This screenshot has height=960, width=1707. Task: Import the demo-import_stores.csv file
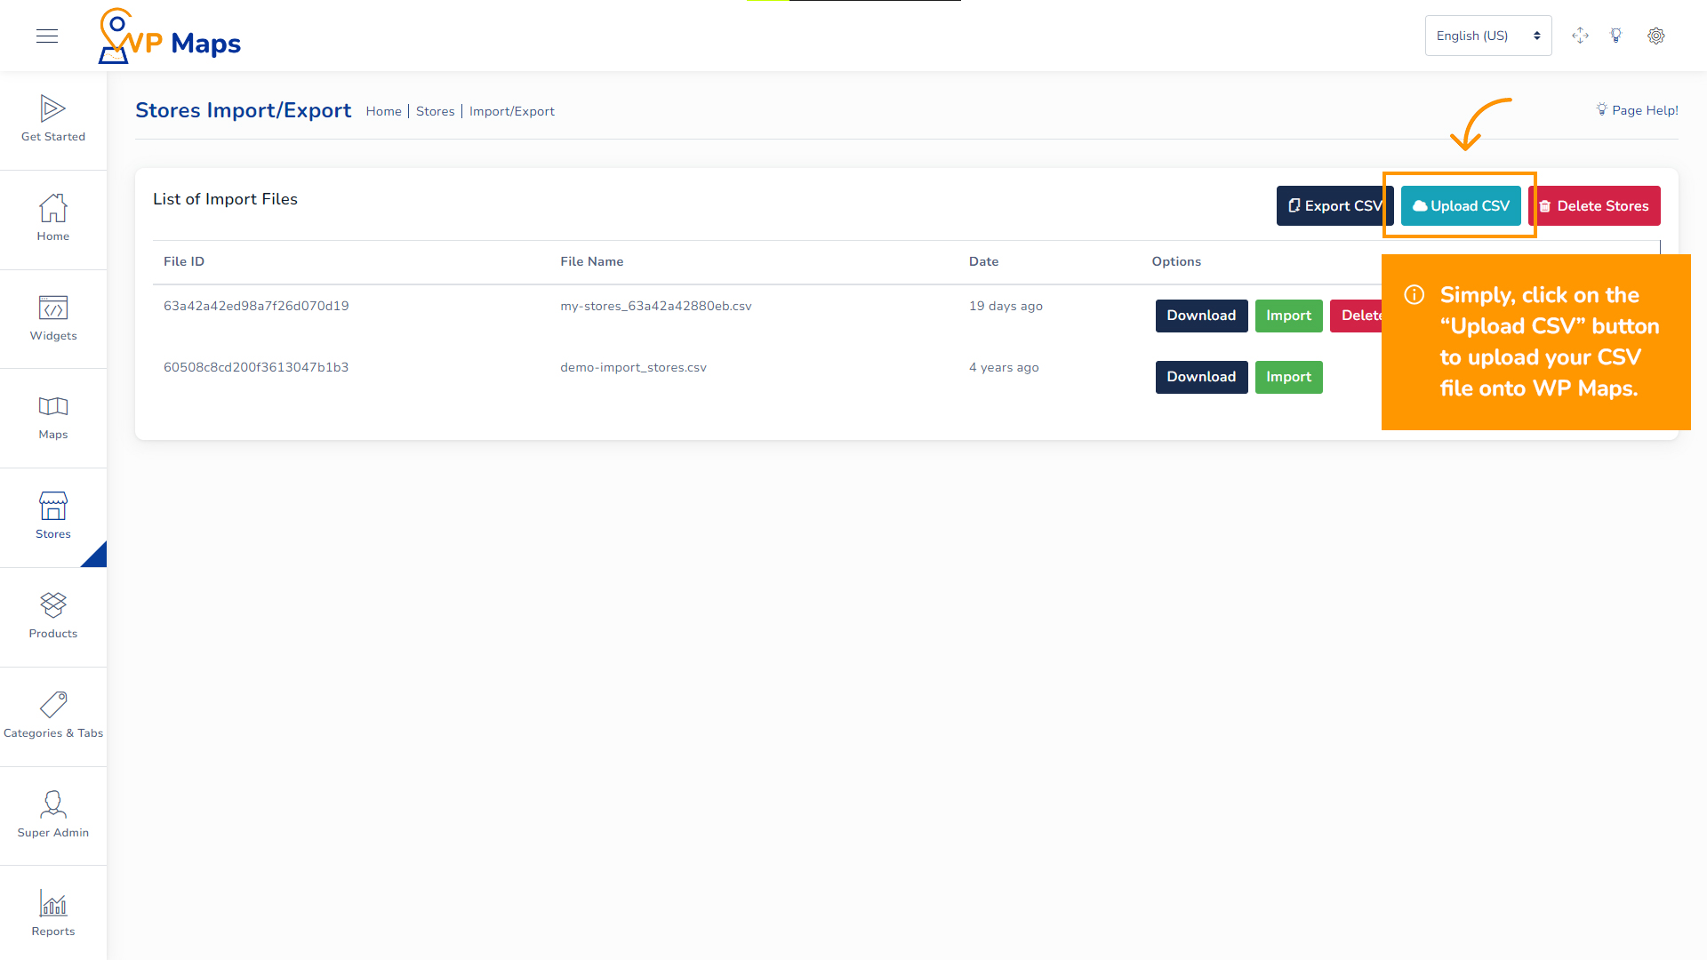click(1288, 377)
